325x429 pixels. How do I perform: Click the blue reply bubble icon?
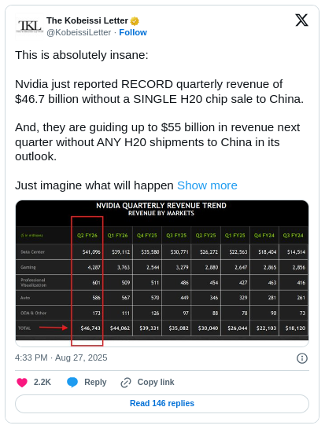coord(72,382)
